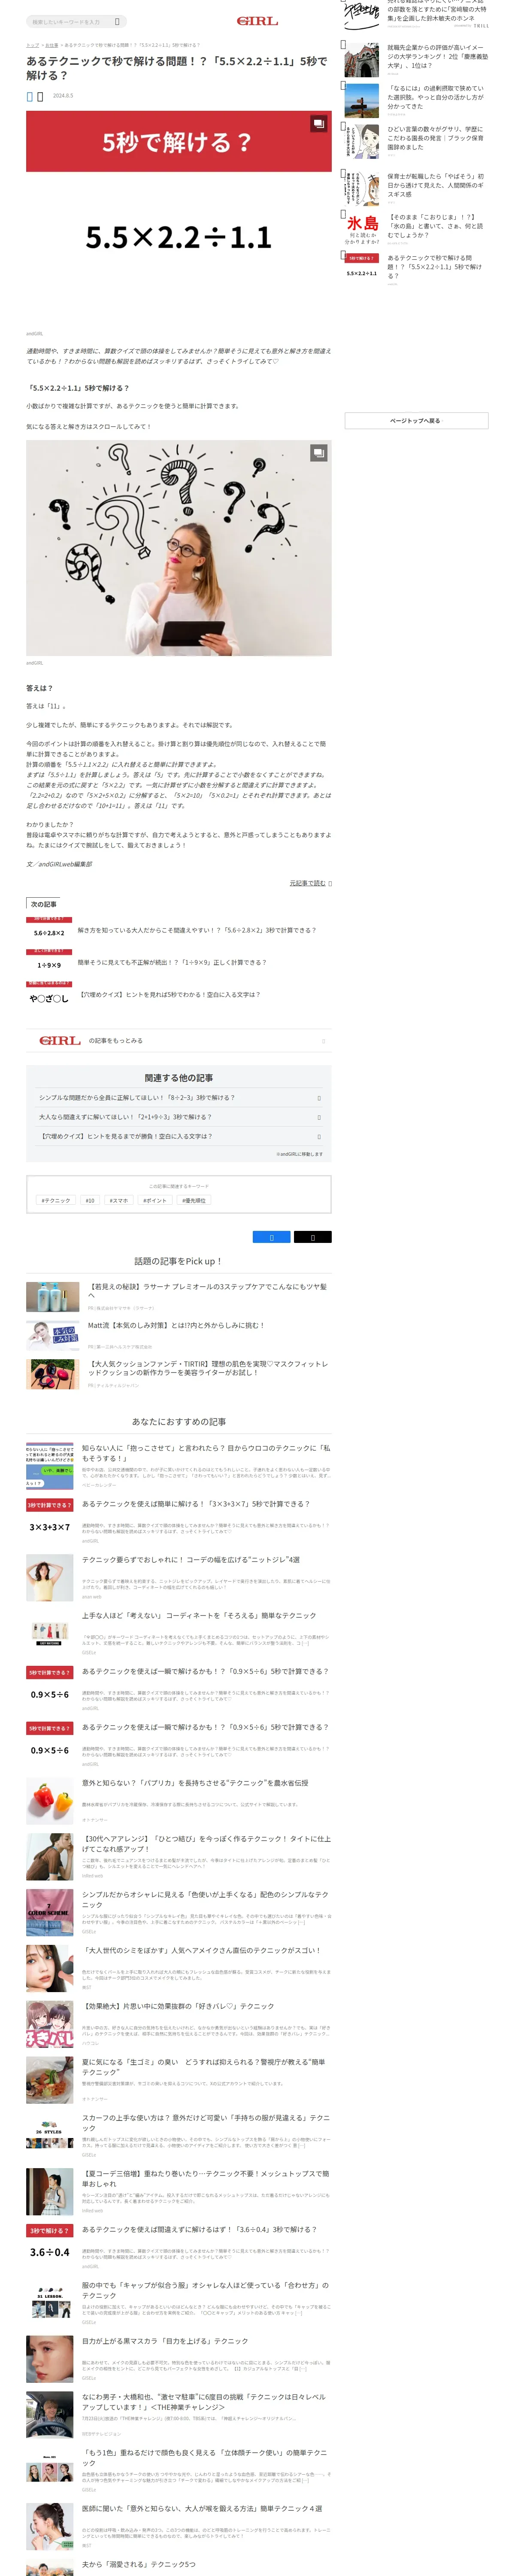Open the 5.6÷2.8×2 next article thumbnail
This screenshot has height=2576, width=515.
pyautogui.click(x=49, y=931)
